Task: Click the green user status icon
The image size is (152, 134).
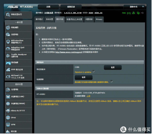Action: [134, 13]
